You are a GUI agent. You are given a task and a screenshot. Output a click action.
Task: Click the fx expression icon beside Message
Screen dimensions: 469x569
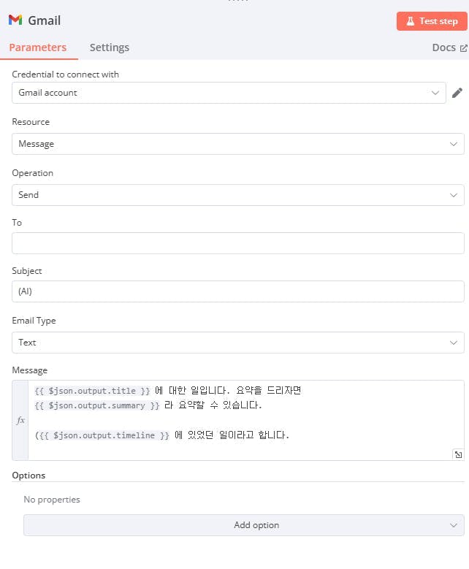point(20,421)
